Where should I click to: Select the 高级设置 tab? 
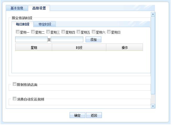(39, 8)
